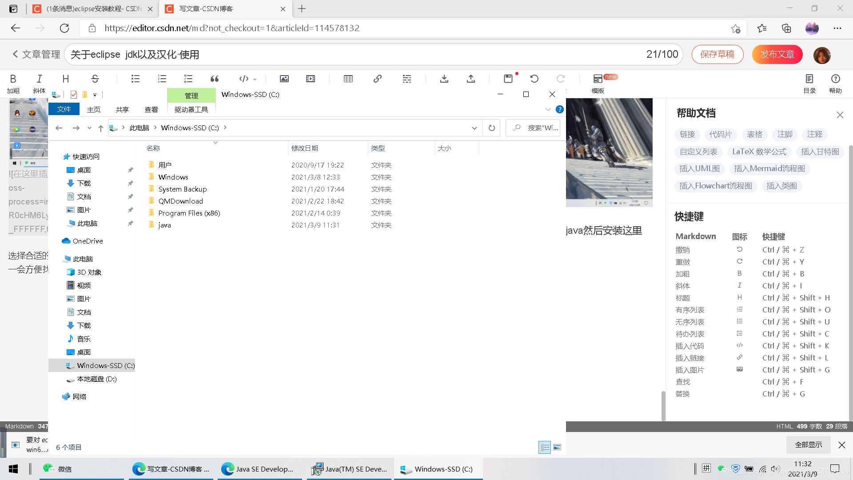This screenshot has height=480, width=853.
Task: Insert an image into the article
Action: coord(284,79)
